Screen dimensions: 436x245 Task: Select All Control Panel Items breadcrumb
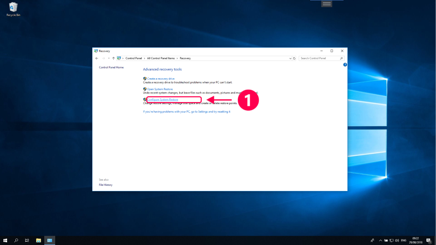tap(161, 58)
